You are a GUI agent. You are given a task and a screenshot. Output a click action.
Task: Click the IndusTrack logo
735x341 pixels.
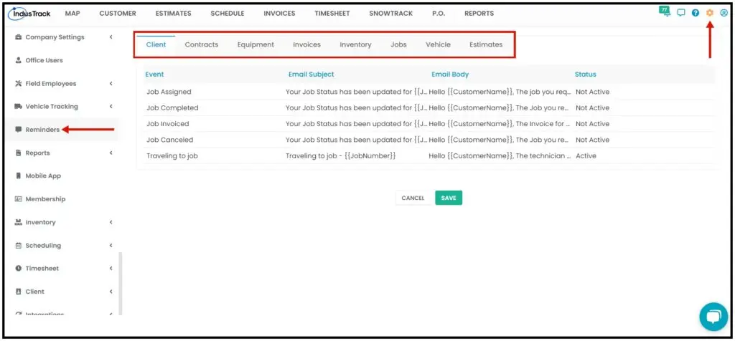[x=29, y=14]
